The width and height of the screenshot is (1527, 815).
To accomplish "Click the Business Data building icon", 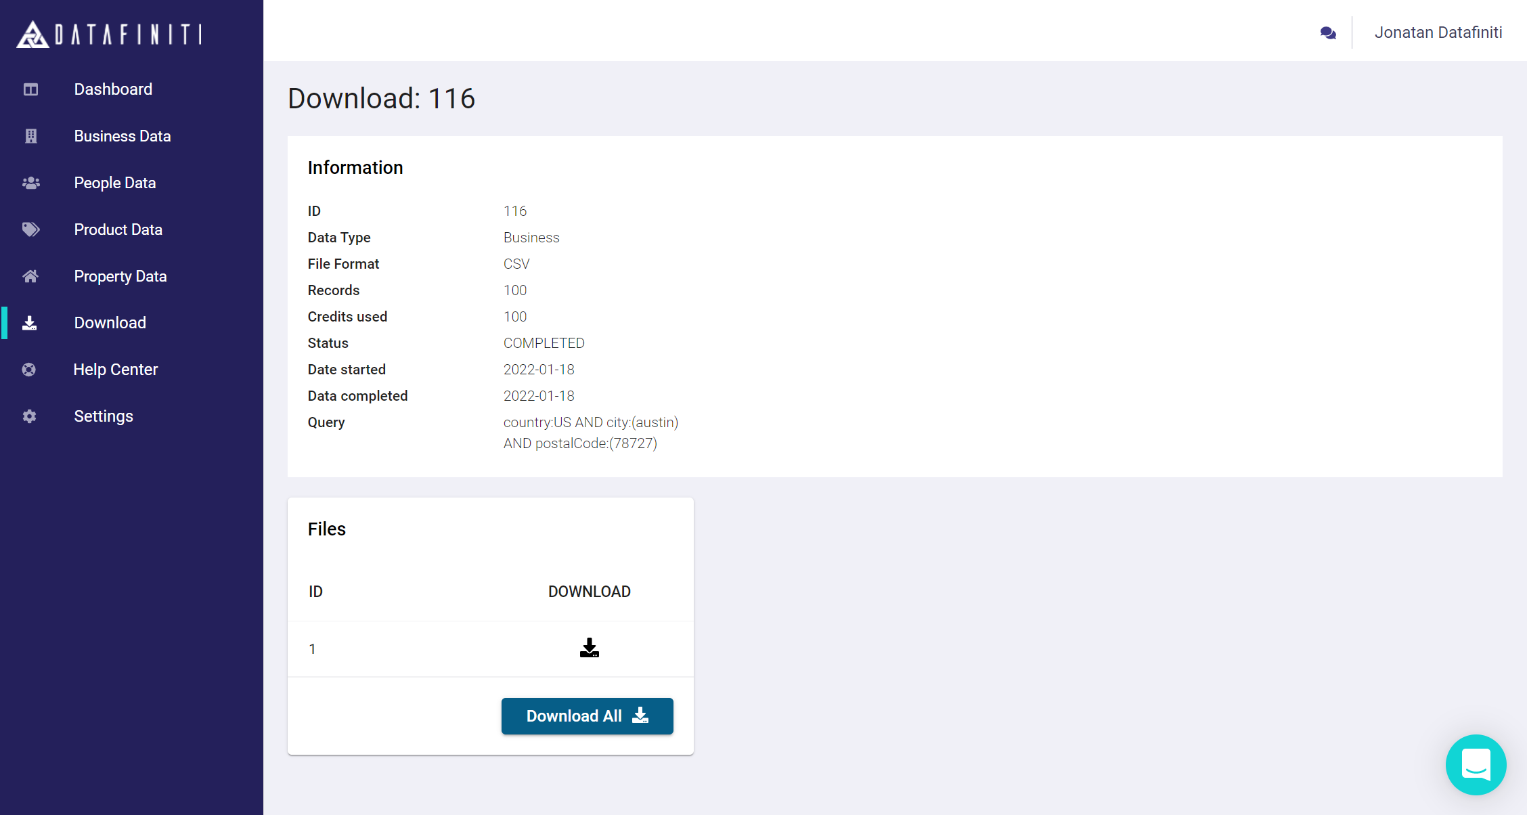I will (x=30, y=136).
